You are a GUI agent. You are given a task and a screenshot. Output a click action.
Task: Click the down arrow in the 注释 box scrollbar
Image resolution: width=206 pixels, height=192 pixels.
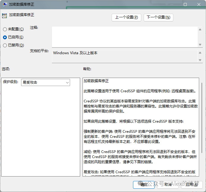point(200,44)
